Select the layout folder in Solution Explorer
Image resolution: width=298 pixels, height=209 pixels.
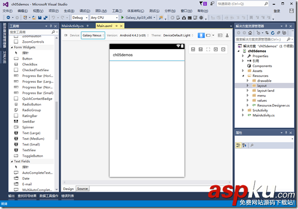(x=262, y=85)
